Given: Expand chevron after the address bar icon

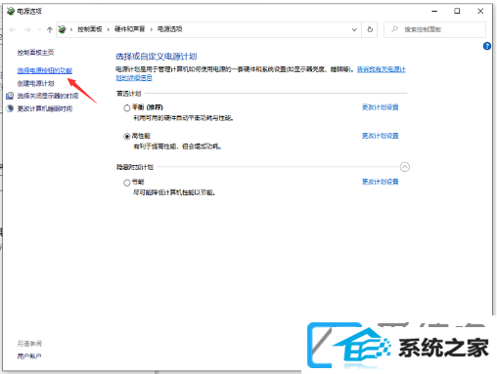Looking at the screenshot, I should click(71, 29).
